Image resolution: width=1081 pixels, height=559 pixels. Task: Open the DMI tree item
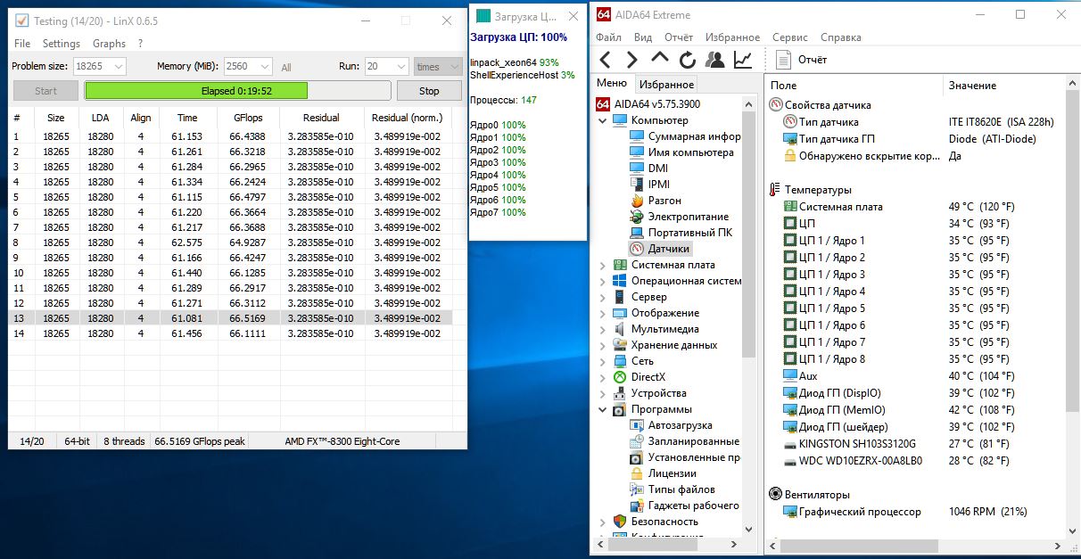tap(648, 169)
